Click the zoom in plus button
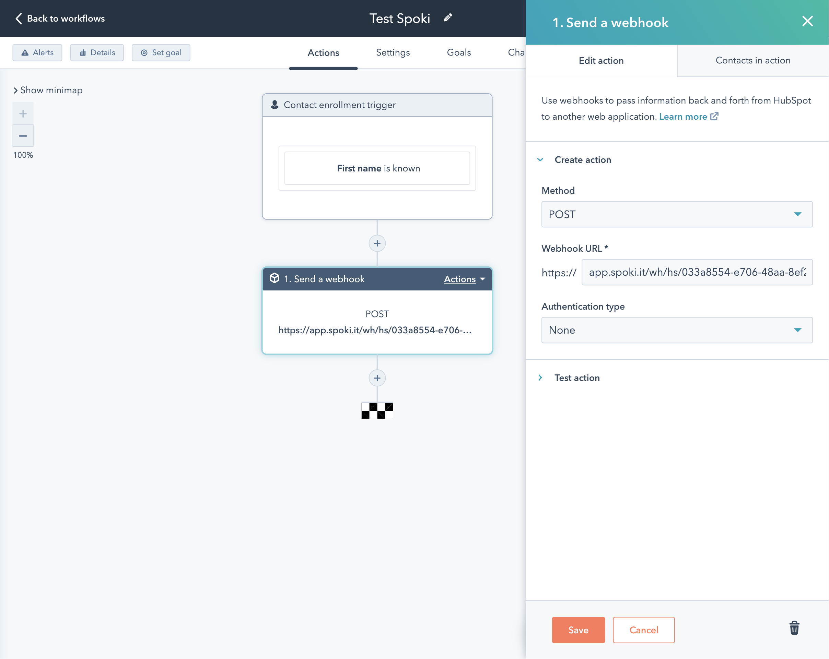The width and height of the screenshot is (829, 659). tap(23, 113)
